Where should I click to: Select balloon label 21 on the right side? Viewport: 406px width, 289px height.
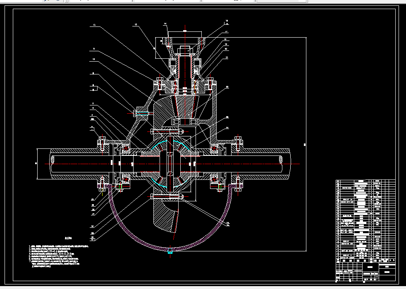227,57
